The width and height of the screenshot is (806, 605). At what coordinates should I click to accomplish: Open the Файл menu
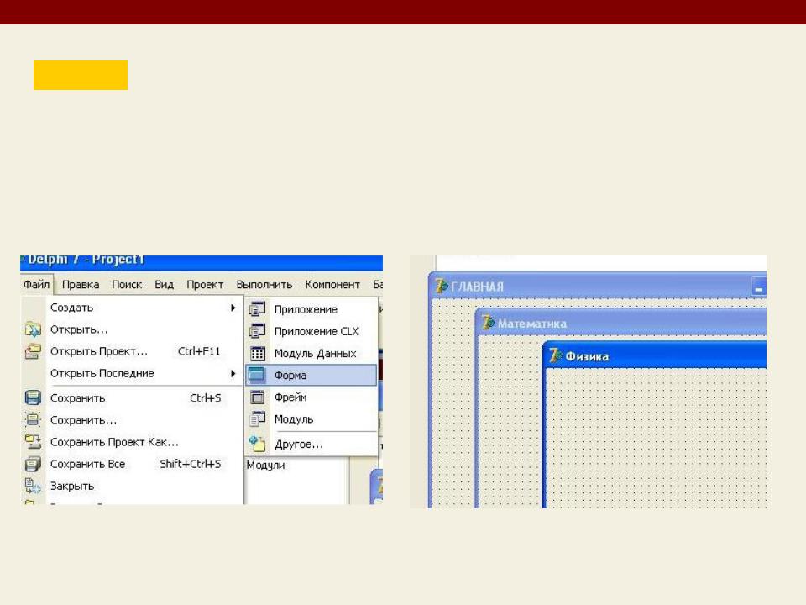tap(36, 285)
